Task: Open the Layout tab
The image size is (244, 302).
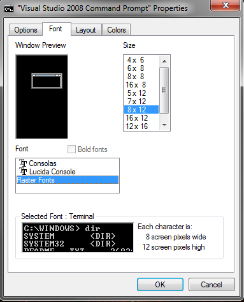Action: point(86,30)
